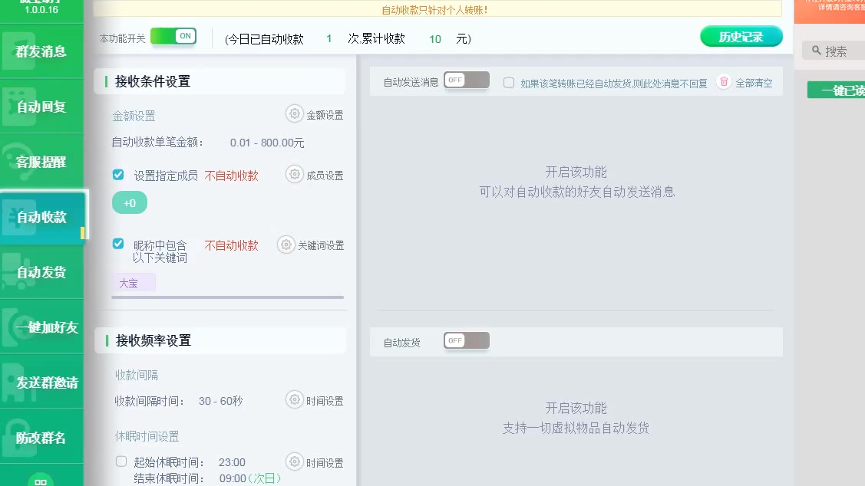
Task: Uncheck the 昵称中包含以下关键词 checkbox
Action: pos(118,244)
